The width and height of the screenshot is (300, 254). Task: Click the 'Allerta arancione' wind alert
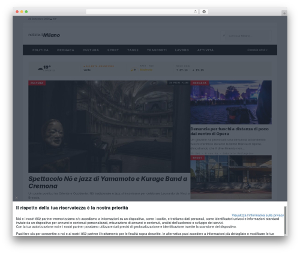(99, 68)
